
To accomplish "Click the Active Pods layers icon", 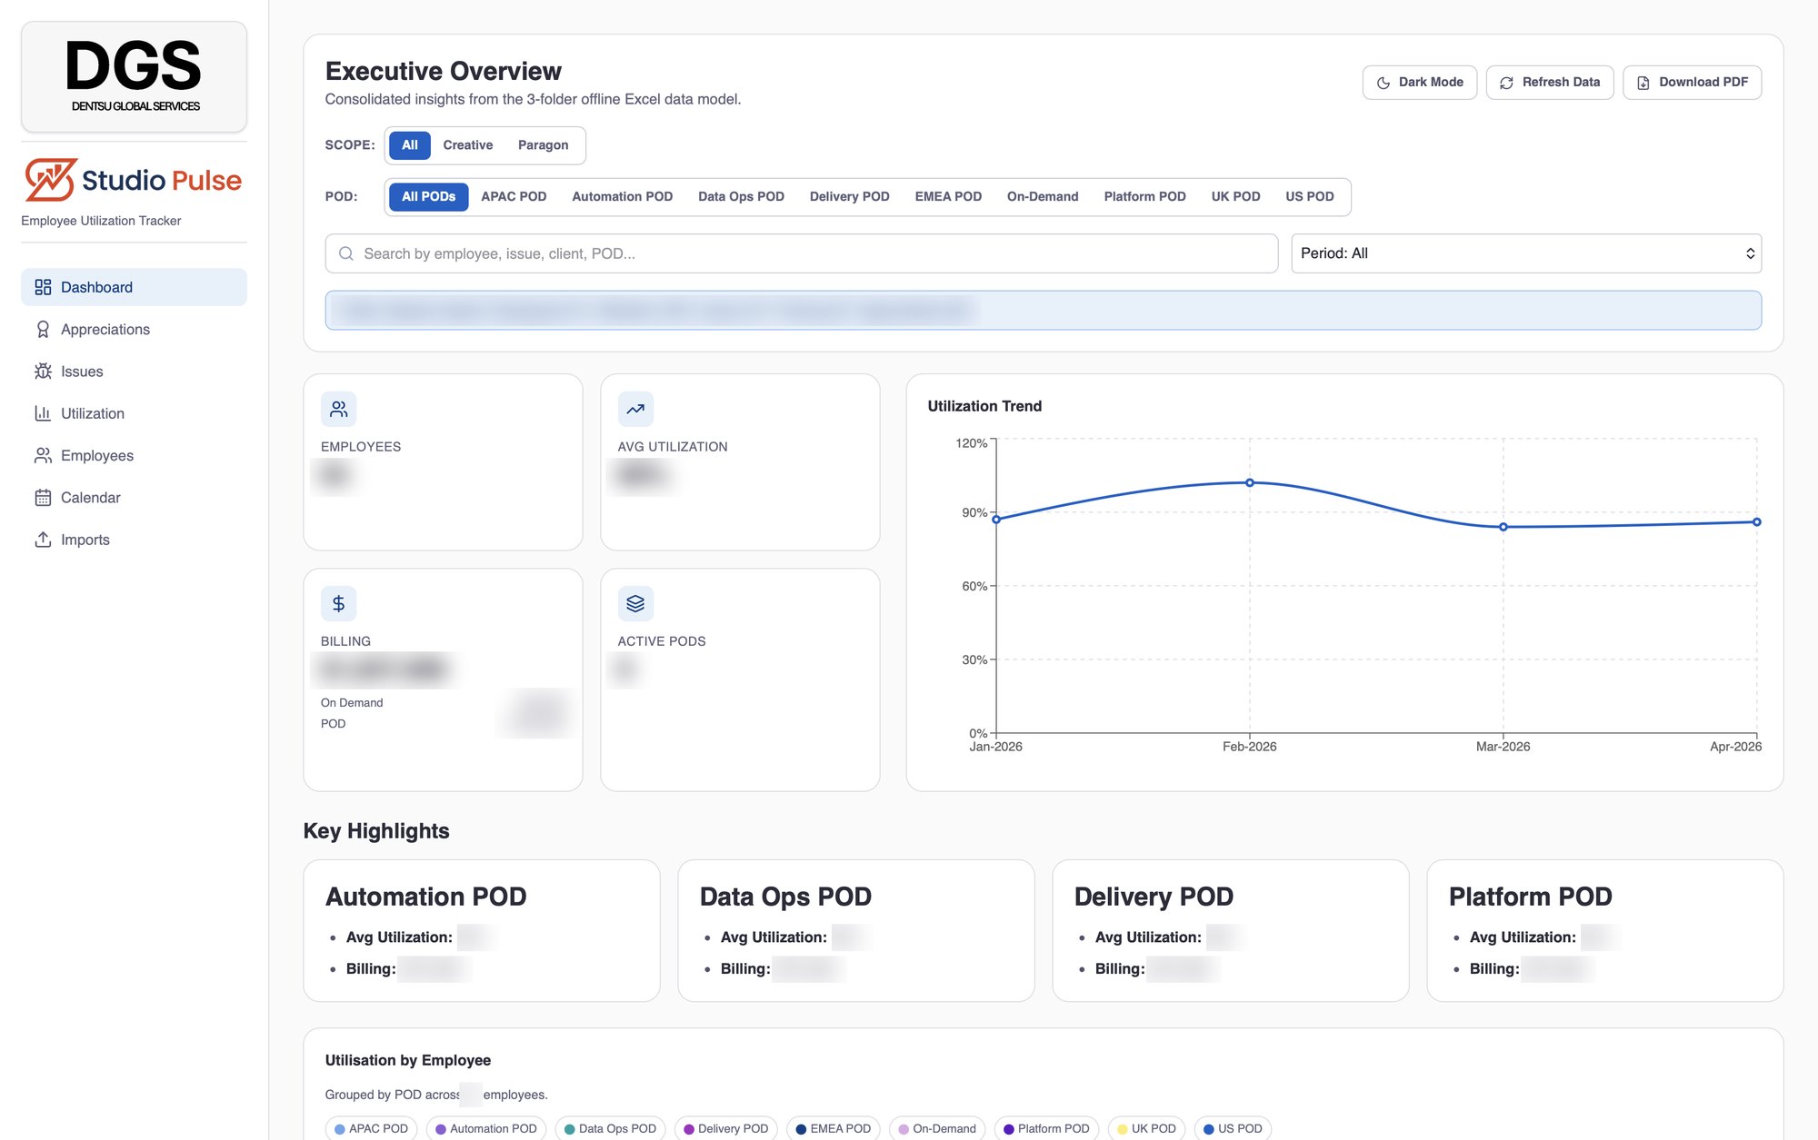I will pos(635,604).
